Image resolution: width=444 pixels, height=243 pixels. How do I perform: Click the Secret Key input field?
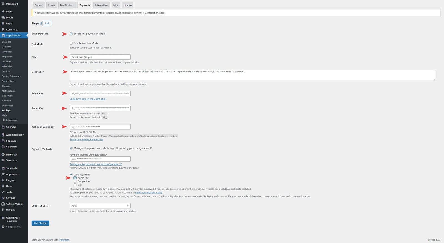pyautogui.click(x=100, y=108)
